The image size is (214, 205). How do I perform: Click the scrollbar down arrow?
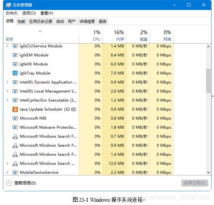point(208,172)
